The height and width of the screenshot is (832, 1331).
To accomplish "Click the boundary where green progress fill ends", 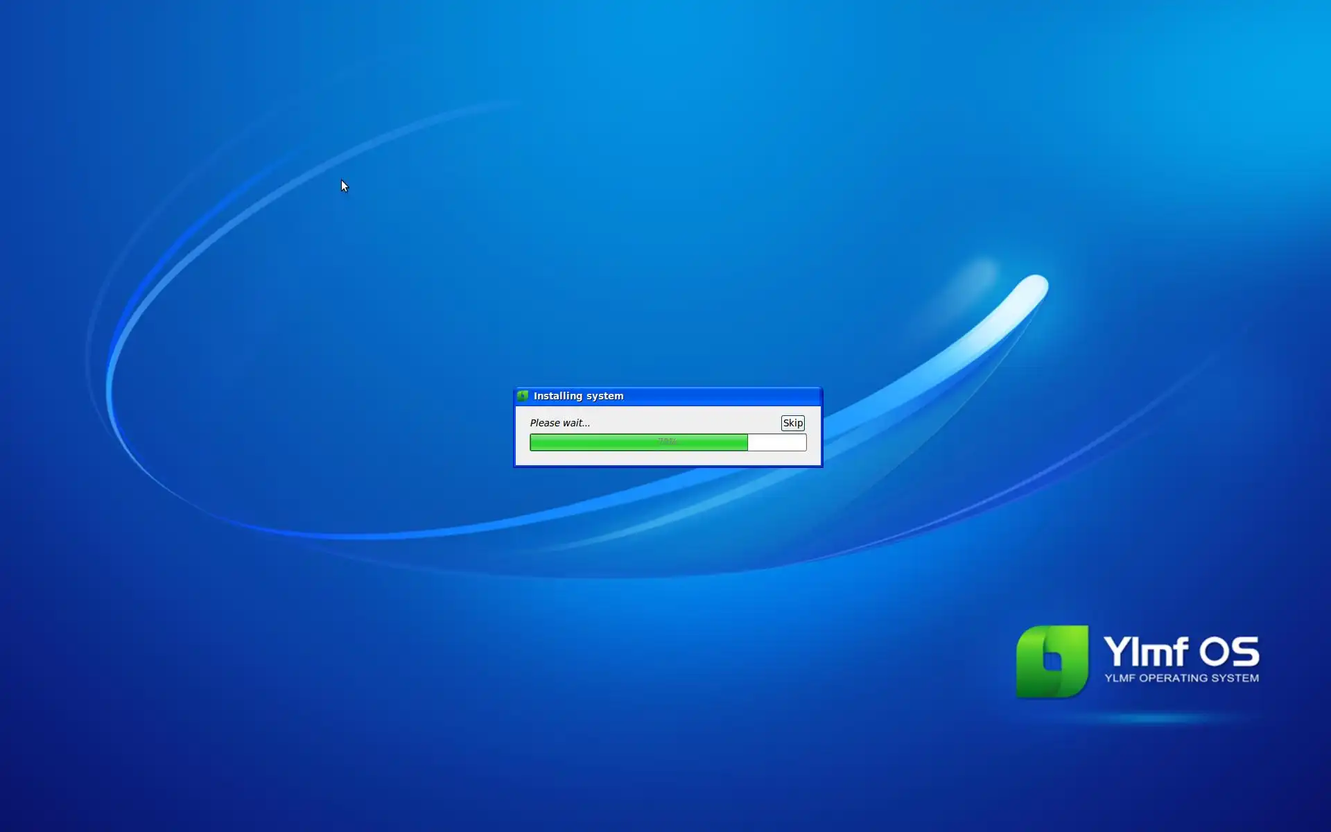I will tap(747, 442).
